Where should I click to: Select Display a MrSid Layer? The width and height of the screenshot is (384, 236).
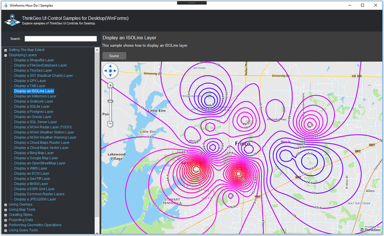pos(31,184)
